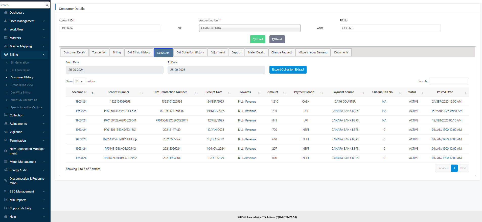Click the MIS Reports chart icon

(x=6, y=200)
